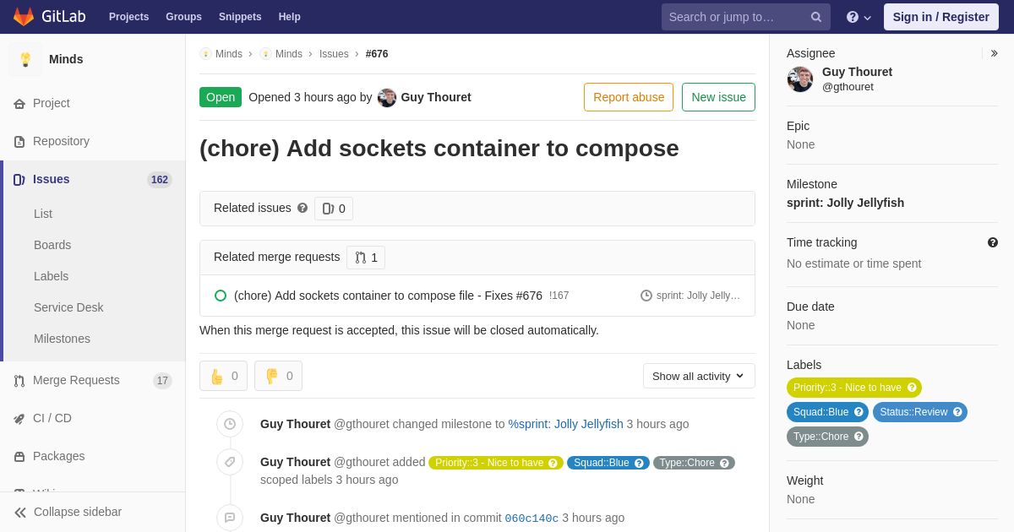
Task: Click the open merge request status circle
Action: pyautogui.click(x=221, y=296)
